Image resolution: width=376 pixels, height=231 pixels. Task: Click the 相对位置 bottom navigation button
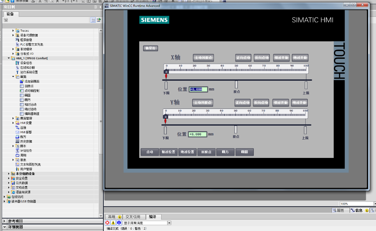[169, 152]
